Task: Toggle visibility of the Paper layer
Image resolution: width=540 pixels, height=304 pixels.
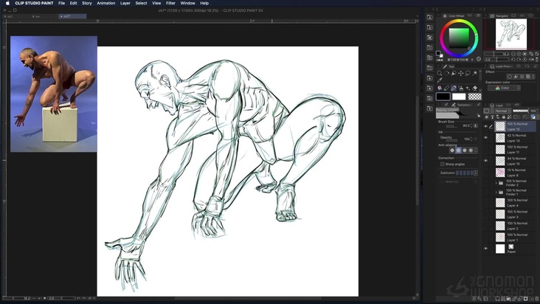Action: (x=485, y=249)
